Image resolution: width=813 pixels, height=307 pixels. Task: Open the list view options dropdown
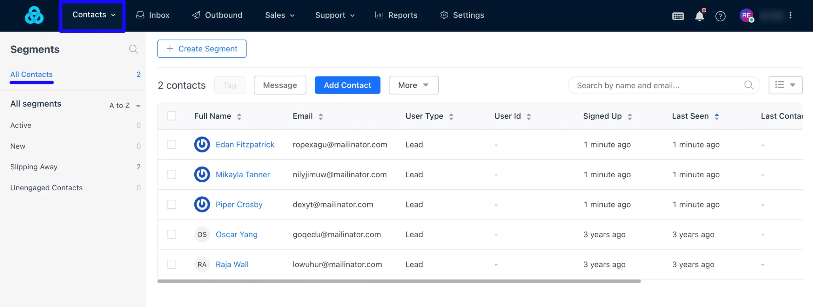785,85
